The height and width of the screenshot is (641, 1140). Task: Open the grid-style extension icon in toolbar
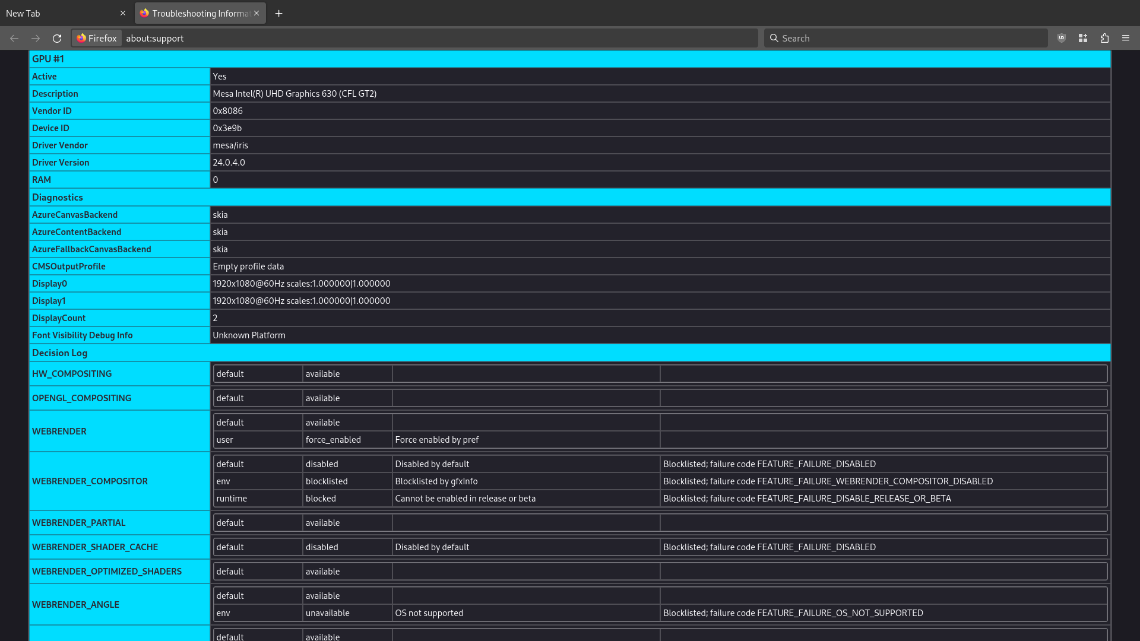pyautogui.click(x=1083, y=38)
